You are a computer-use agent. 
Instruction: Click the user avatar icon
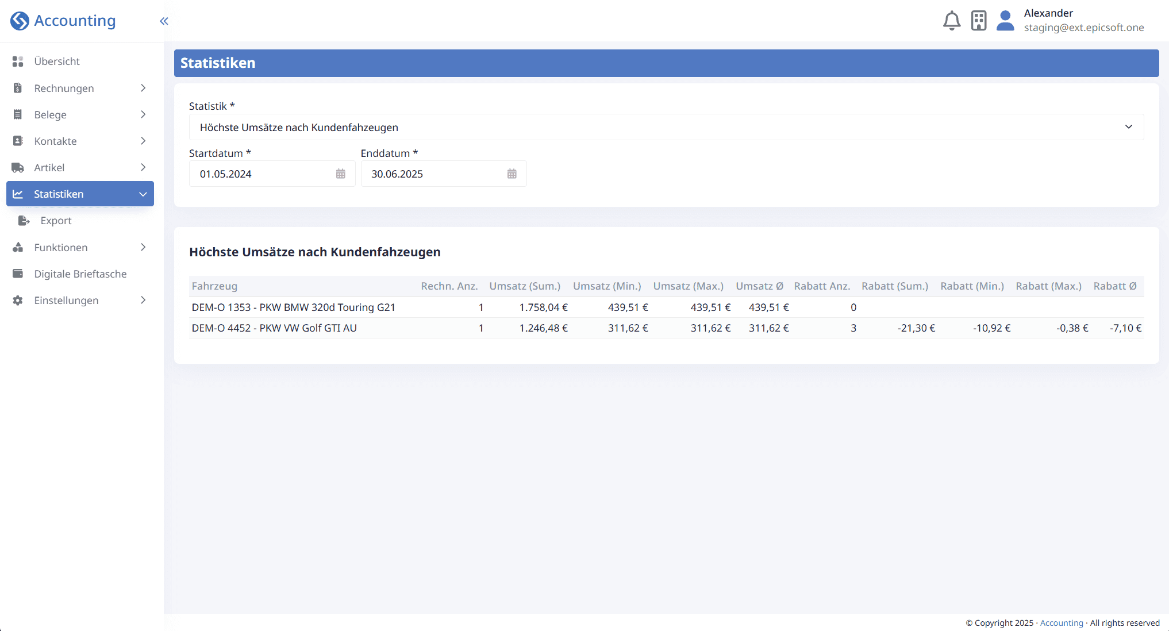[x=1005, y=21]
